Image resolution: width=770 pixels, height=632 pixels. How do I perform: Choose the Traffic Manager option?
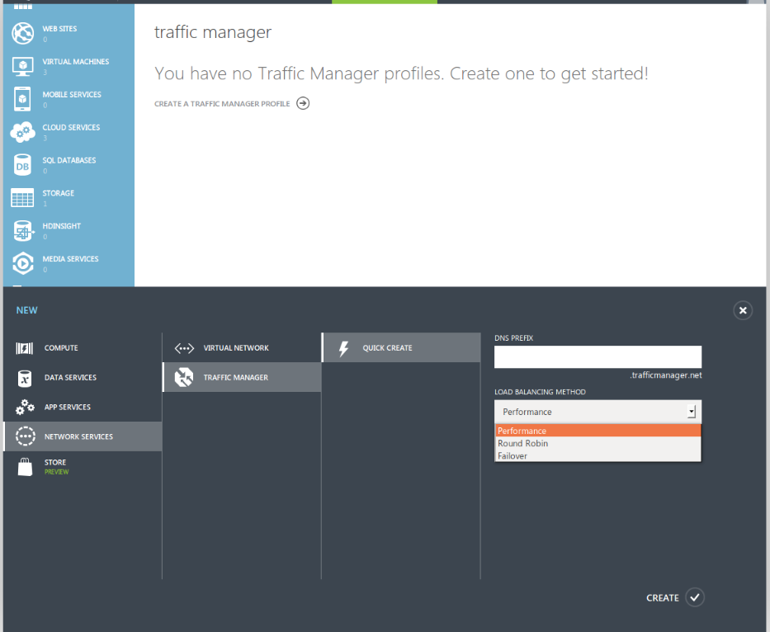(x=242, y=377)
